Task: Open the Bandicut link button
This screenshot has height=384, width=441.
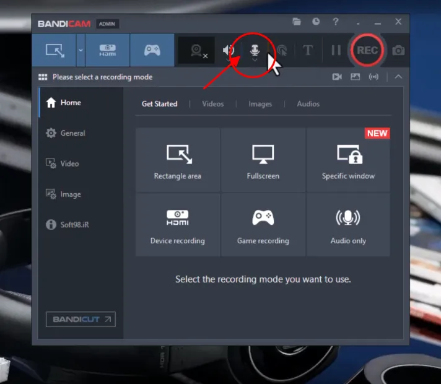Action: (81, 320)
